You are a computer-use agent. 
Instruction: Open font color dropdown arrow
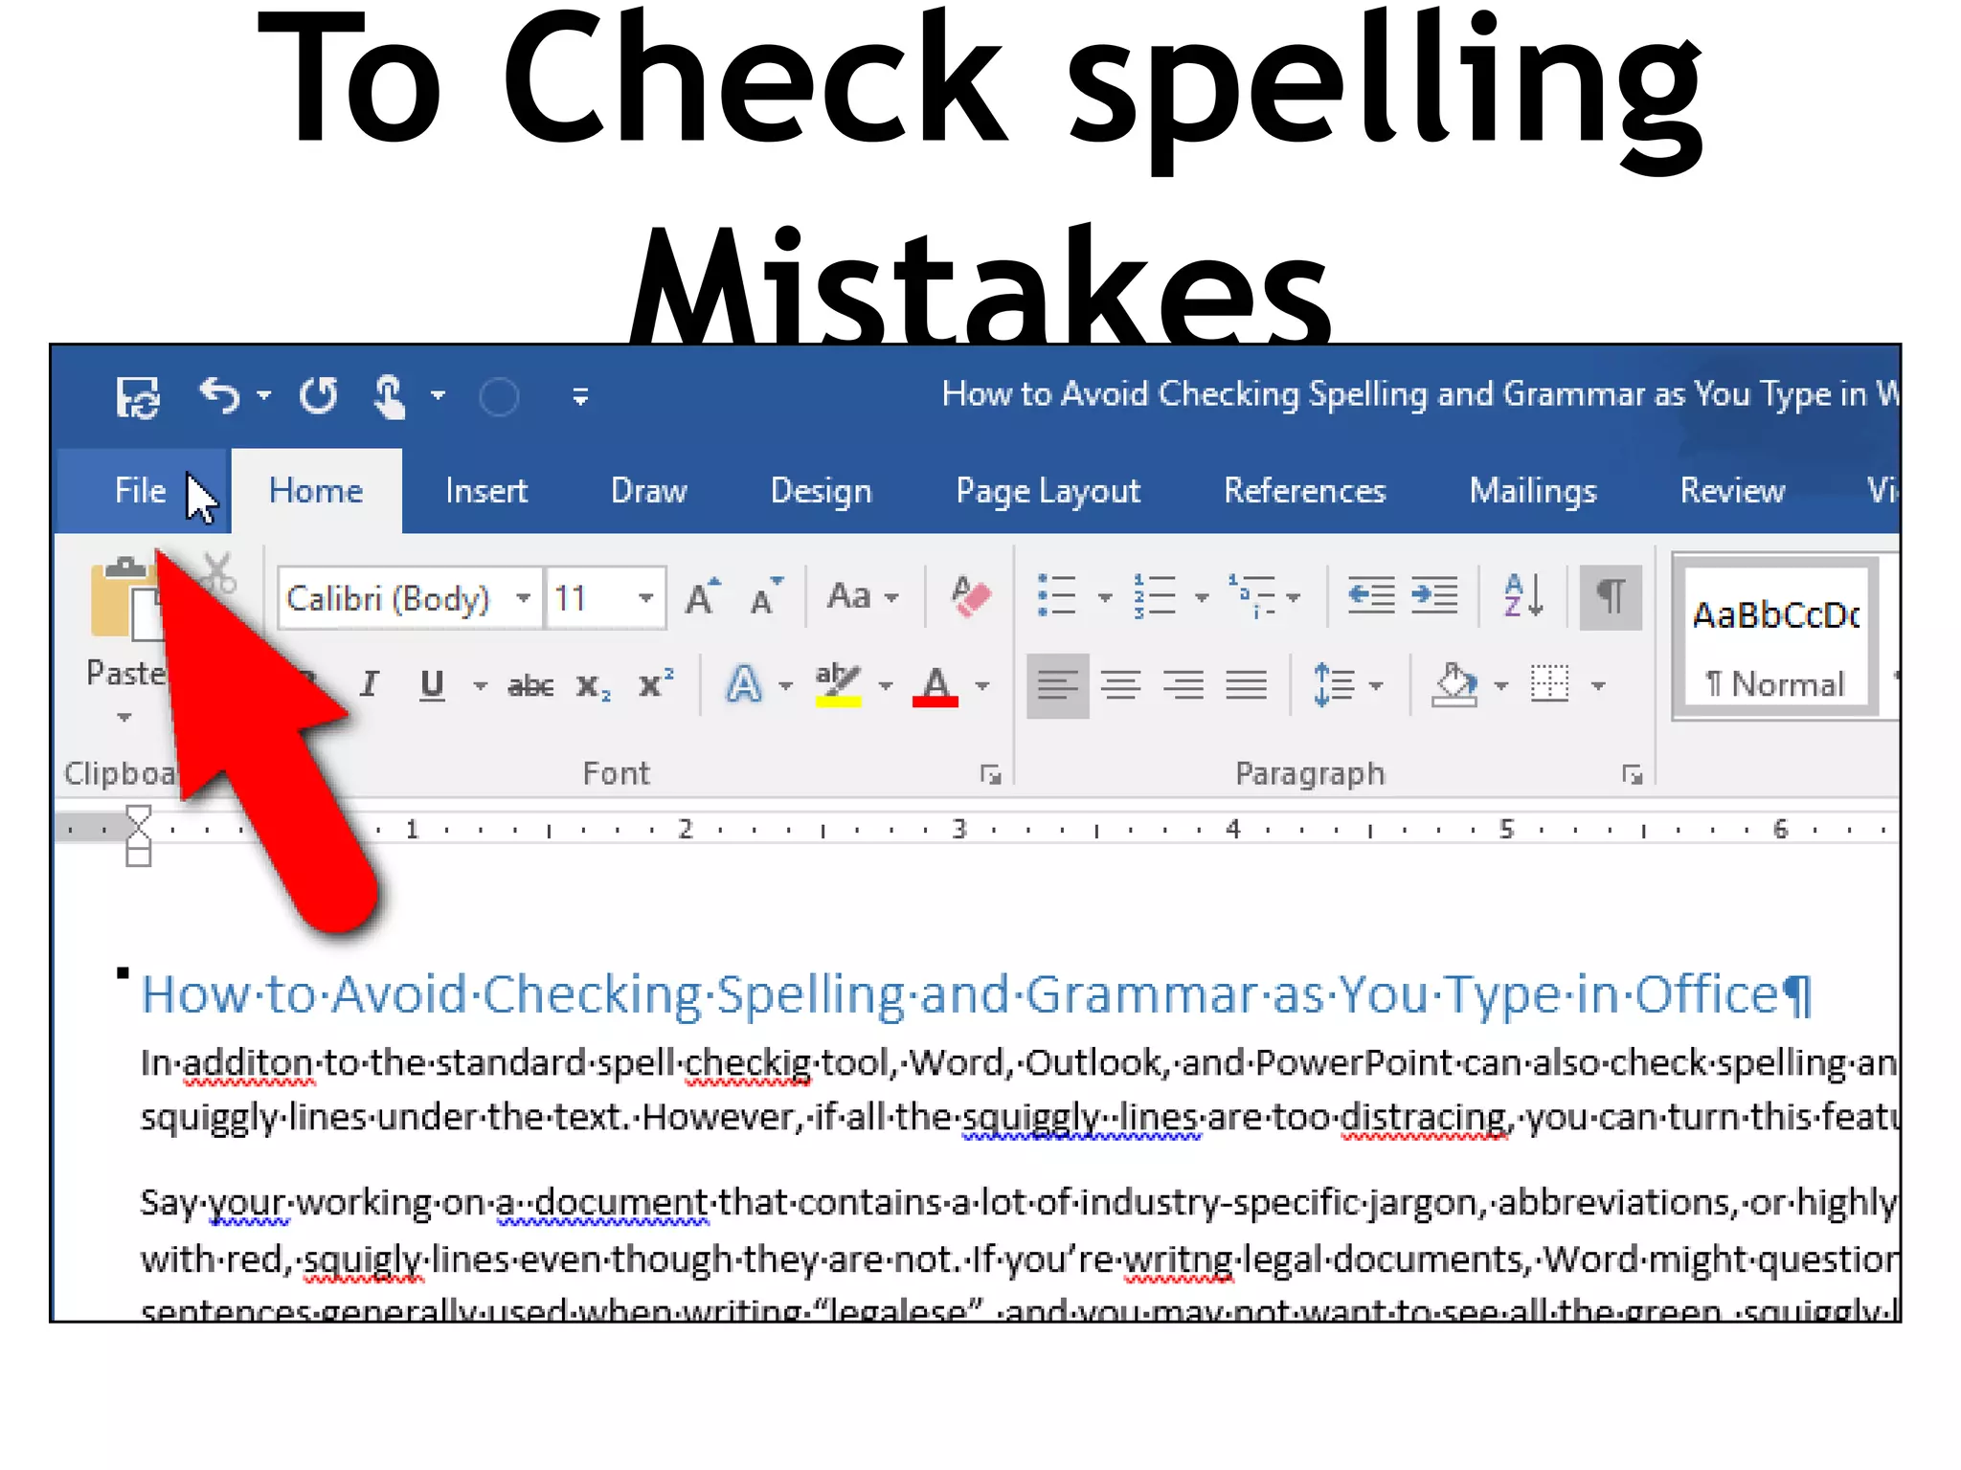click(x=982, y=685)
